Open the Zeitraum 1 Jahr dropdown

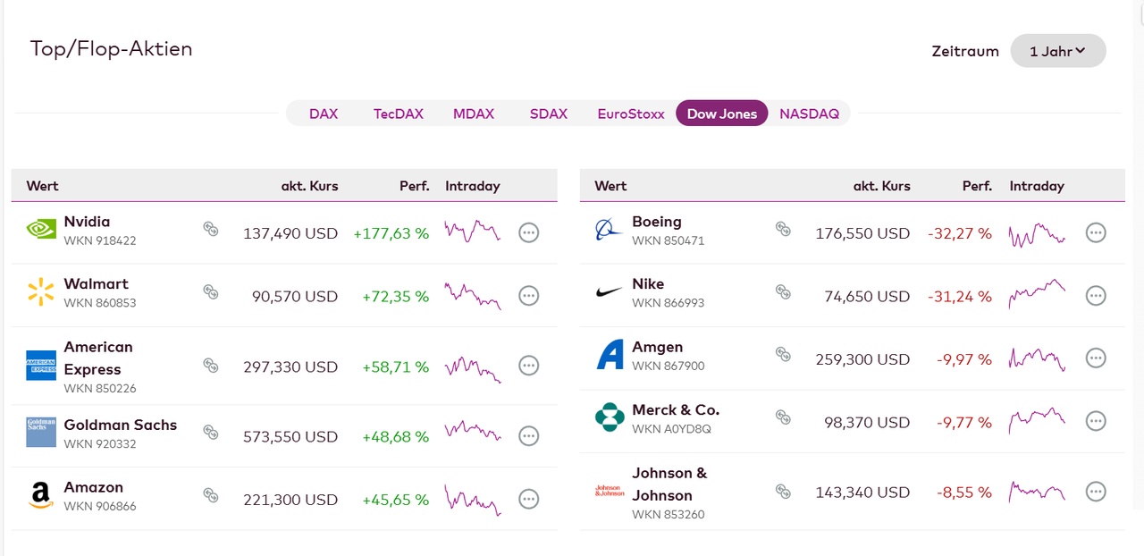1058,51
